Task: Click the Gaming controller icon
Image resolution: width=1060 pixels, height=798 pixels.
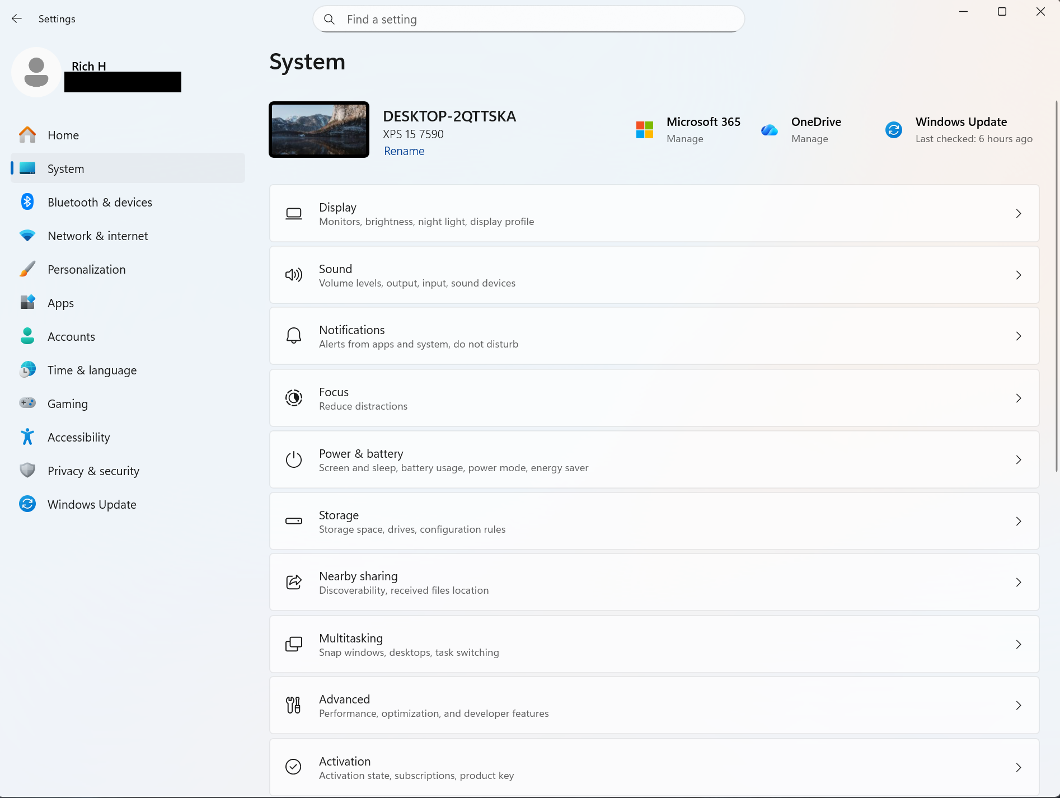Action: (x=27, y=403)
